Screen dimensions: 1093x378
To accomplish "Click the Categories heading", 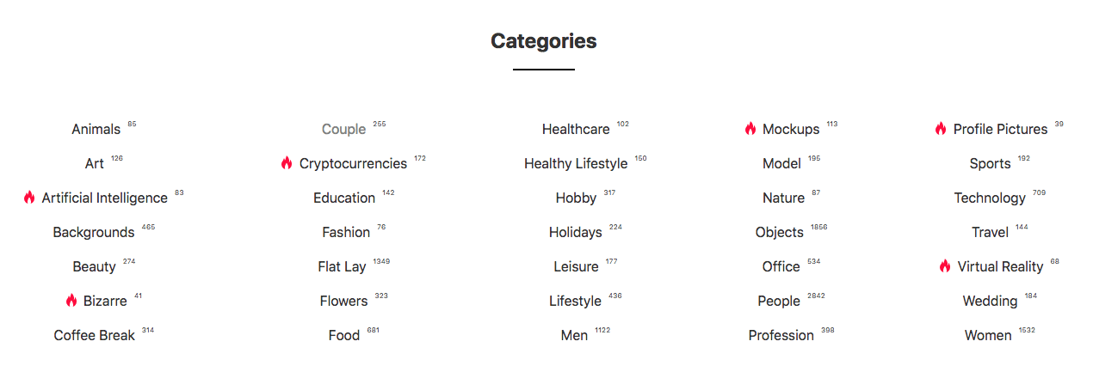I will pos(543,40).
